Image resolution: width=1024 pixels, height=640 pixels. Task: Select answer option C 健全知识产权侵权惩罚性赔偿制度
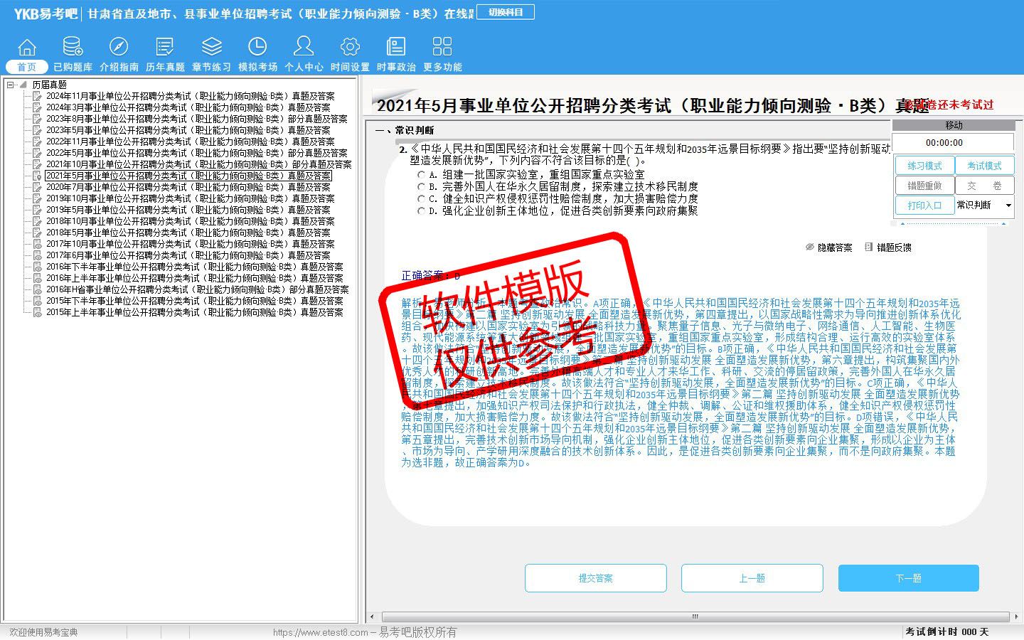pos(421,198)
